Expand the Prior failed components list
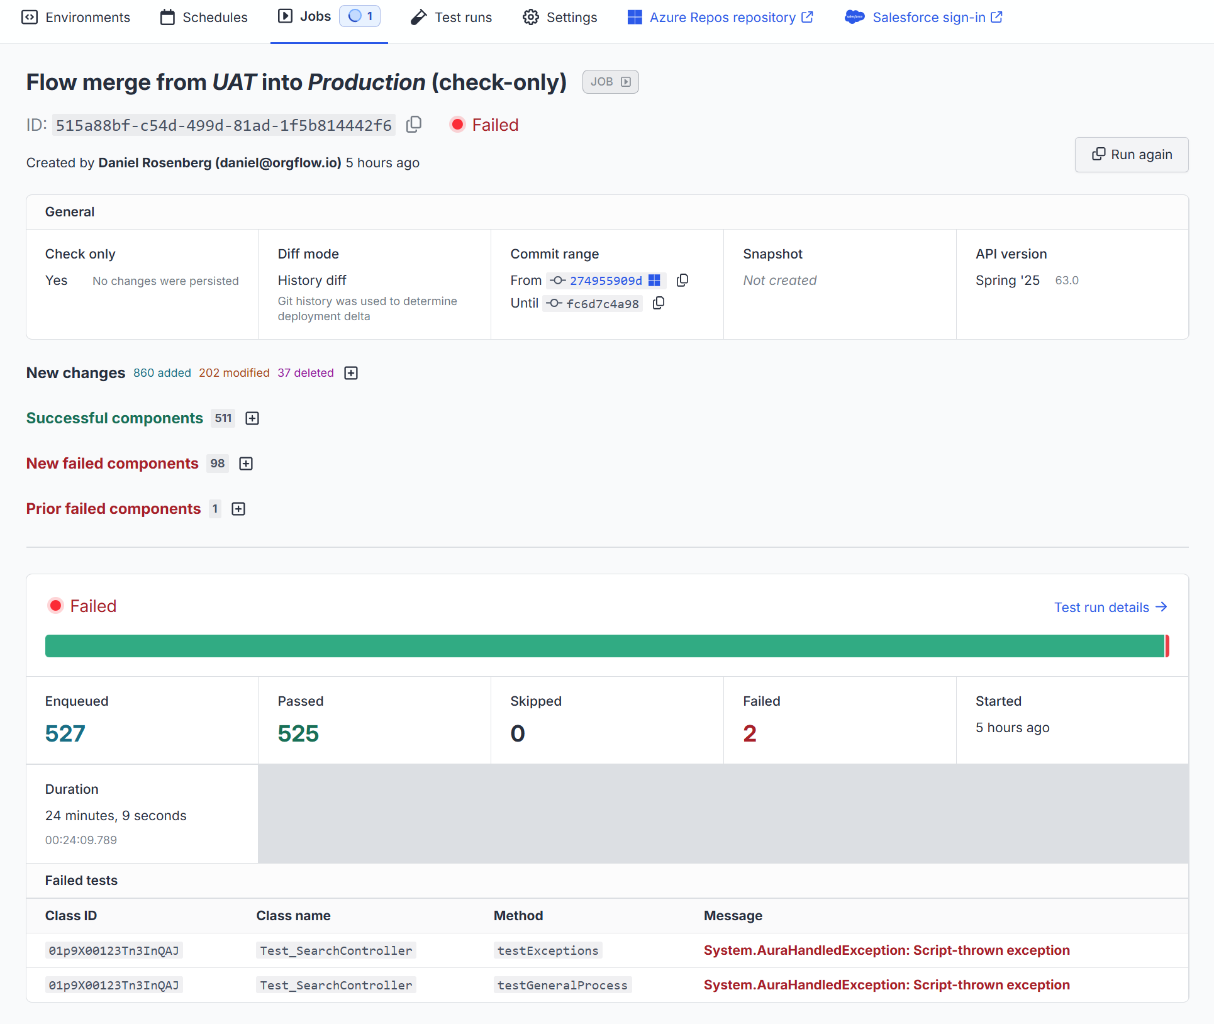1214x1024 pixels. tap(238, 509)
